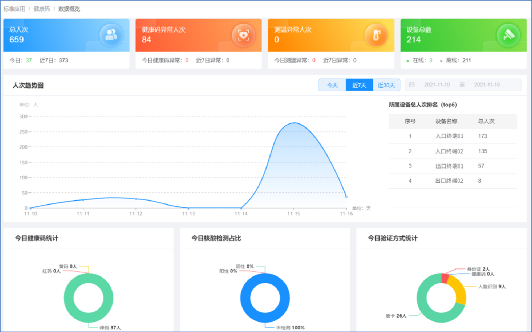
Task: Open the 健康码 breadcrumb link
Action: (41, 9)
